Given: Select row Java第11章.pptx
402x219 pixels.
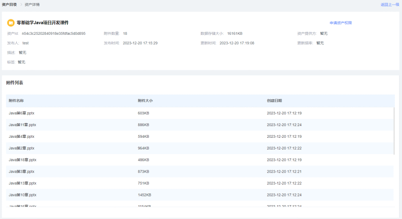Looking at the screenshot, I should click(200, 125).
